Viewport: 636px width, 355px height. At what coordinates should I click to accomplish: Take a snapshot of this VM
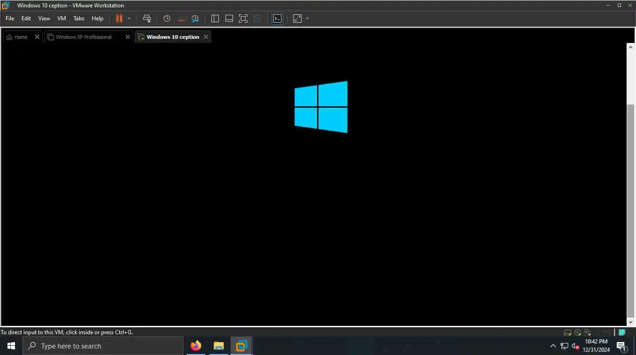coord(167,18)
